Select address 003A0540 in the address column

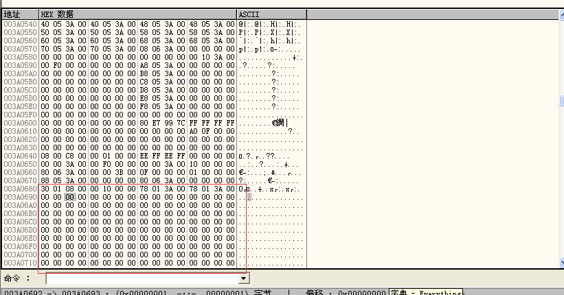coord(20,24)
